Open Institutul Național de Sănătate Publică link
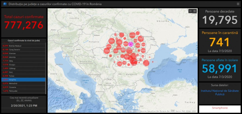 pyautogui.click(x=220, y=92)
